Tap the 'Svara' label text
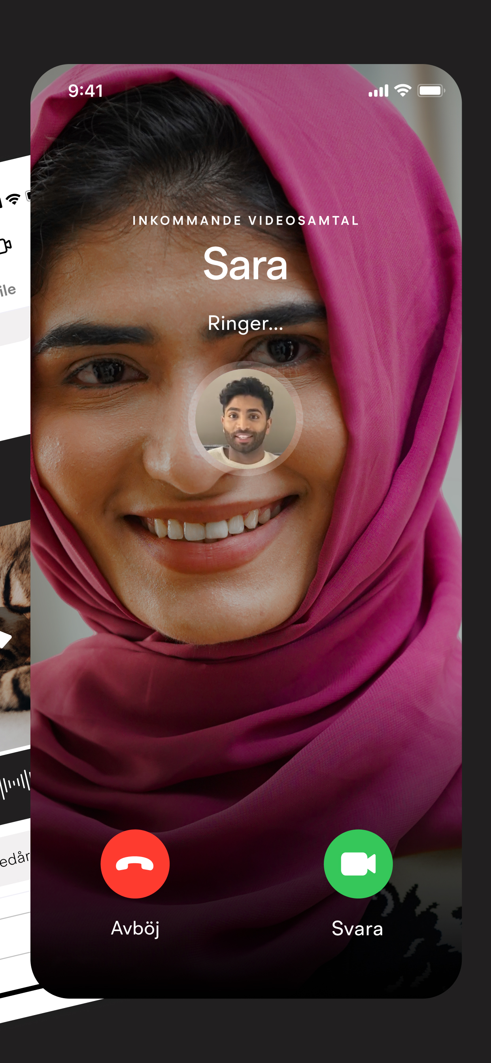 (x=357, y=929)
